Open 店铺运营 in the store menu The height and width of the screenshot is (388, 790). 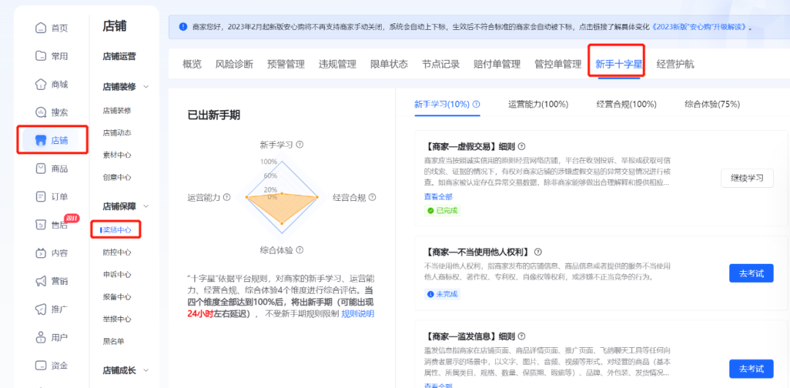click(x=119, y=56)
